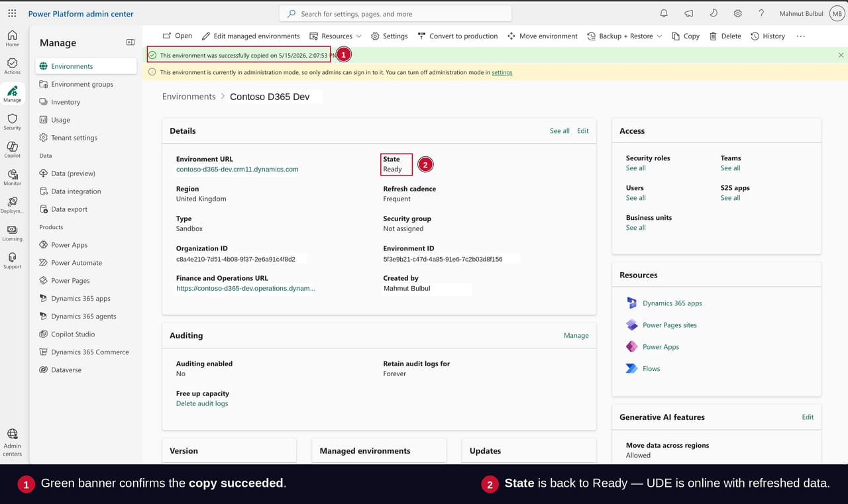Open Admin centers in left rail
Viewport: 848px width, 504px height.
[x=12, y=442]
